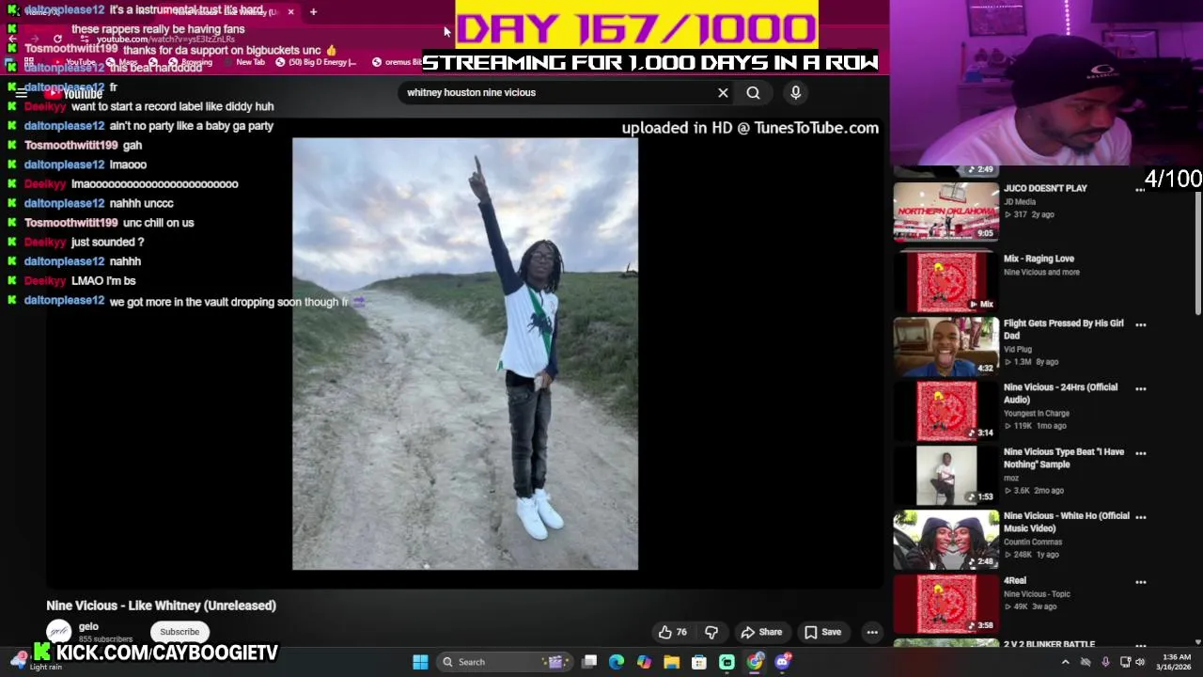This screenshot has height=677, width=1203.
Task: Play the Type Beat sample thumbnail
Action: tap(945, 475)
